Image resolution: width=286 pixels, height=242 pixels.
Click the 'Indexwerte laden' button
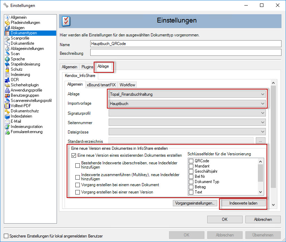(x=243, y=204)
